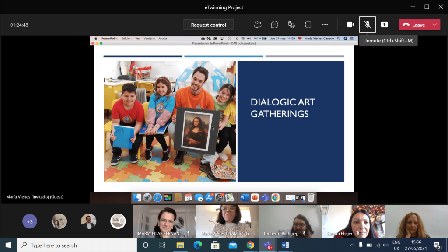This screenshot has height=252, width=448.
Task: Open the Windows Start menu
Action: pos(8,245)
